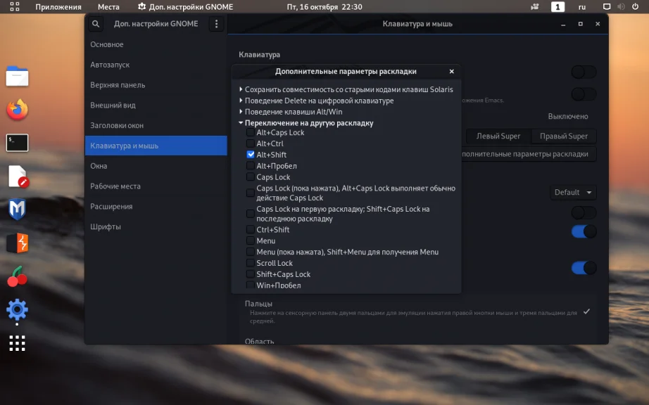Select Fonts (Шрифты) in the sidebar
The image size is (649, 405).
(x=106, y=227)
